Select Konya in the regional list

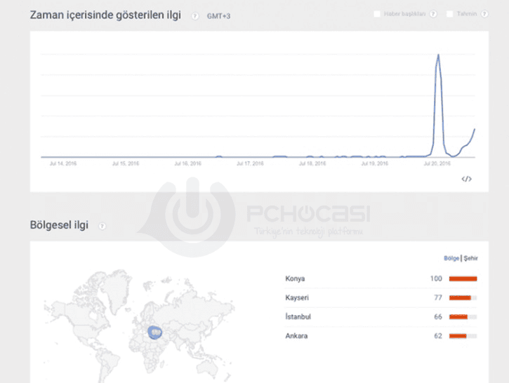point(295,278)
